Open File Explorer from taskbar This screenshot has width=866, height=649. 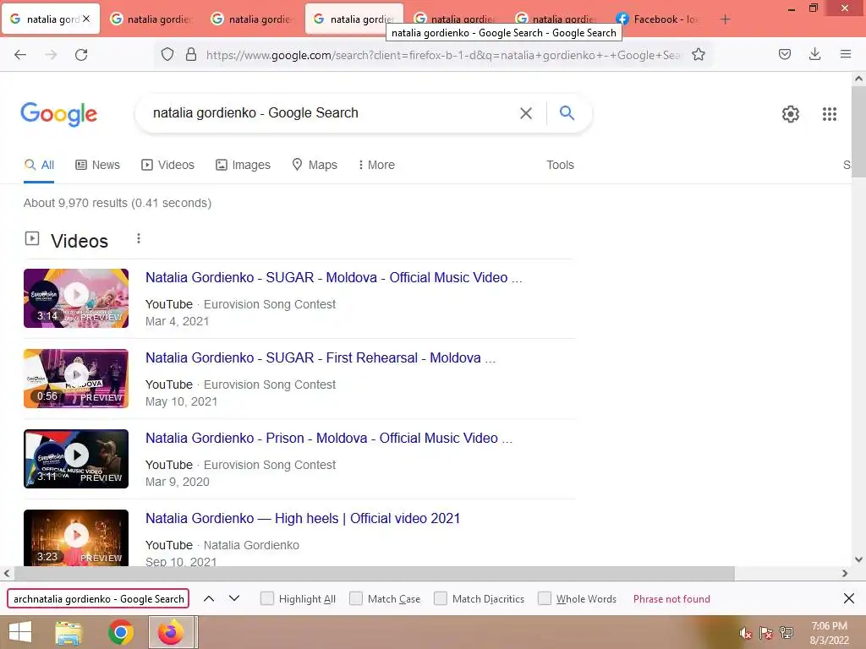pos(69,632)
